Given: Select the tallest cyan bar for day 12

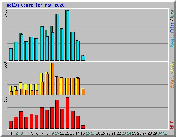Looking at the screenshot, I should point(68,35).
